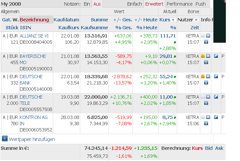The image size is (240, 161).
Task: Turn Notizen on with Ein
Action: point(87,4)
